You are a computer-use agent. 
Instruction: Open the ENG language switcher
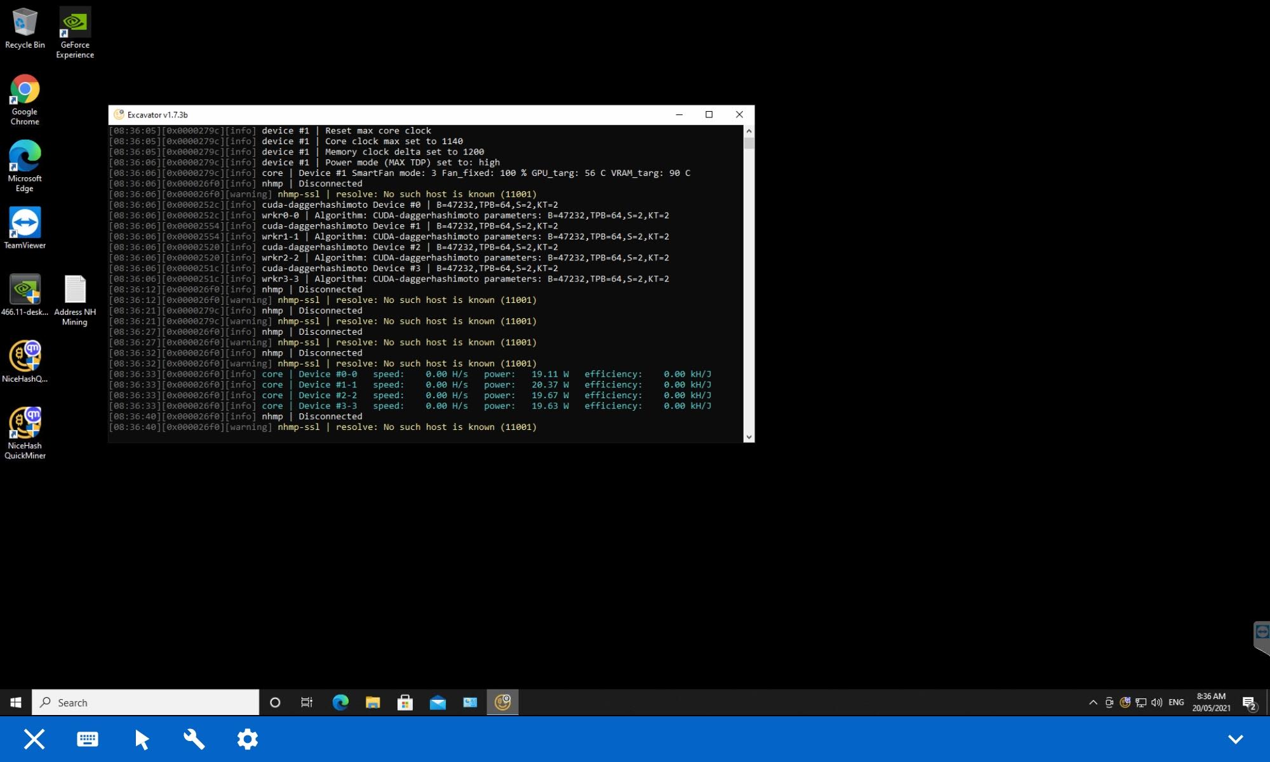[1177, 702]
